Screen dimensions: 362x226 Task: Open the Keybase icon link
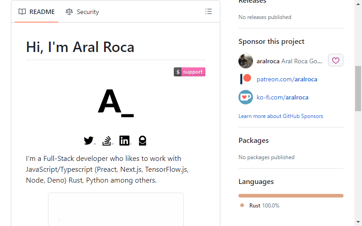[x=143, y=141]
